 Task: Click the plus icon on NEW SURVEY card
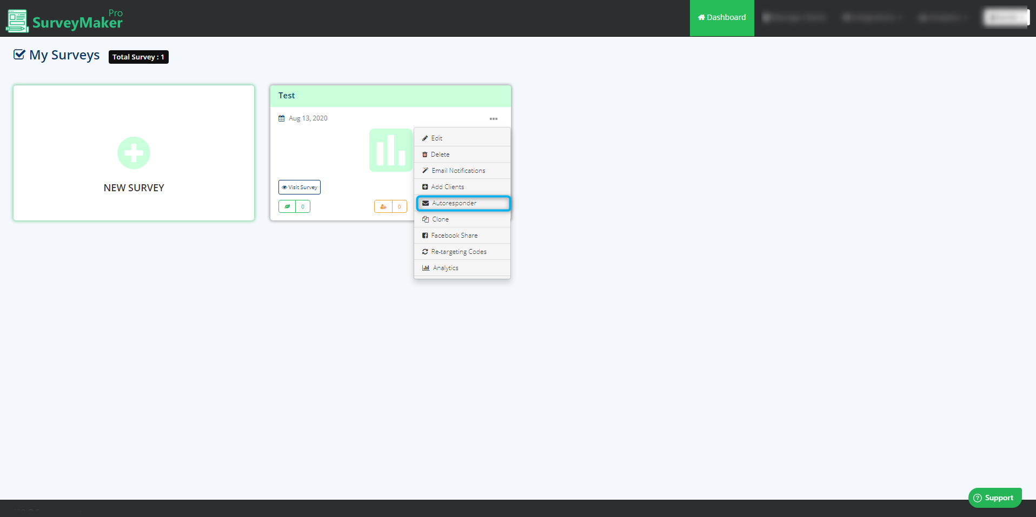pos(134,153)
